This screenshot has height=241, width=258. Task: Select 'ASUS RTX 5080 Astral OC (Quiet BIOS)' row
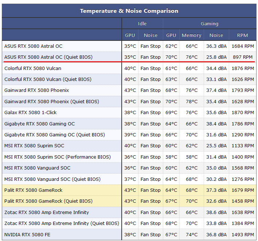129,57
